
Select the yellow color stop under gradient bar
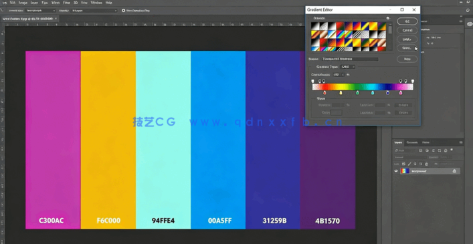click(341, 93)
